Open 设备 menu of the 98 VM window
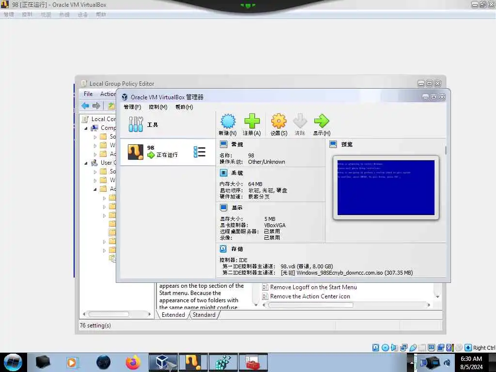This screenshot has height=372, width=496. (83, 14)
